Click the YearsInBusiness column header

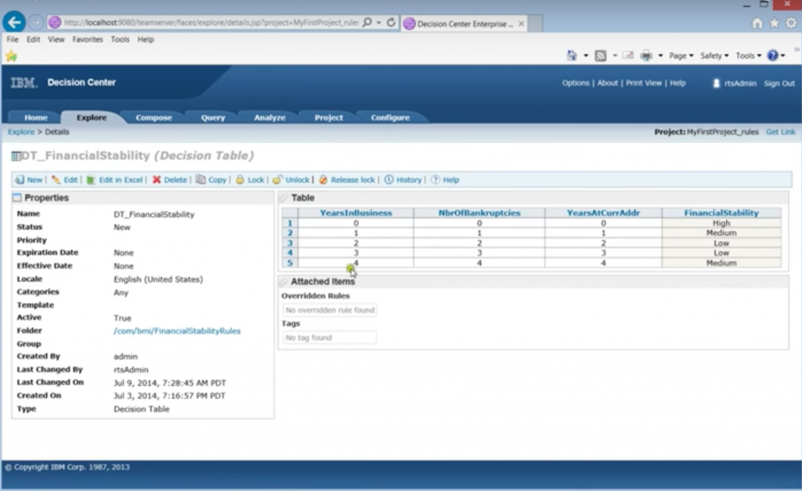tap(356, 213)
